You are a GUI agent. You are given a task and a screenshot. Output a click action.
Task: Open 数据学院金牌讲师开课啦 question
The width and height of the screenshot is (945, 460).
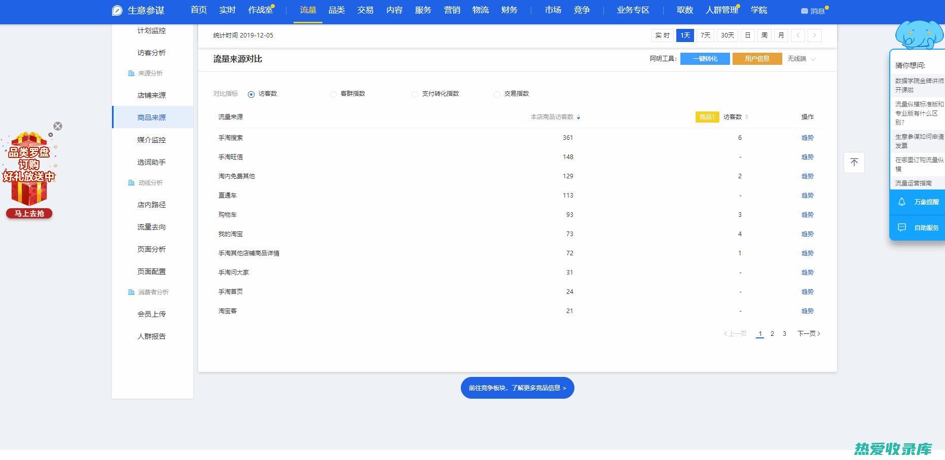click(919, 85)
